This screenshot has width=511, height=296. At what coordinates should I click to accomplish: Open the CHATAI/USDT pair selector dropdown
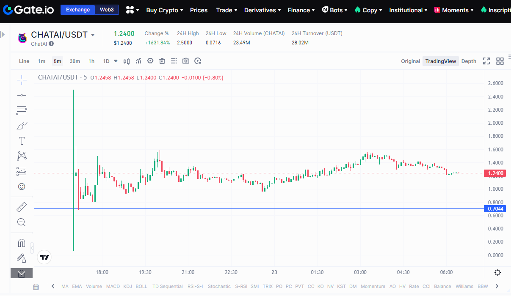93,35
